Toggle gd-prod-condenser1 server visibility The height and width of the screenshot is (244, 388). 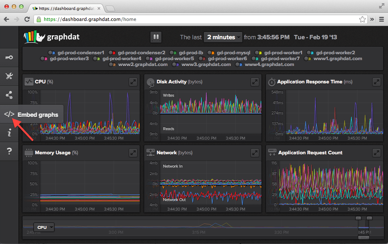[51, 53]
